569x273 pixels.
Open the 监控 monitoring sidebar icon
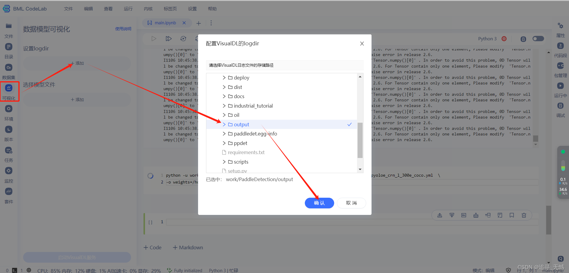click(9, 171)
